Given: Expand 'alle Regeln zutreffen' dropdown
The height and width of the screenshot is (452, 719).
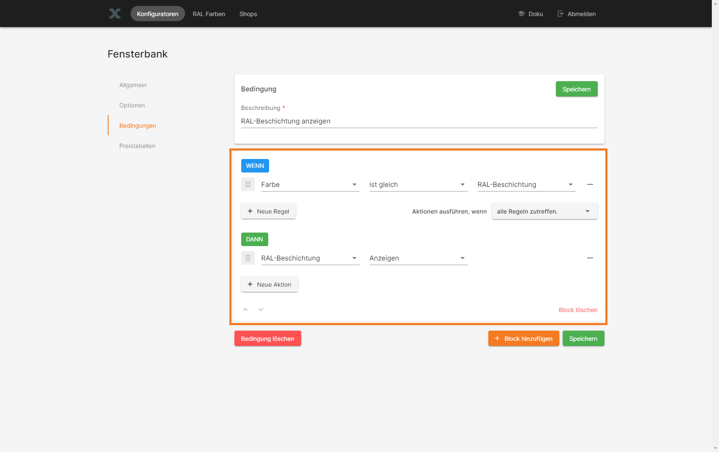Looking at the screenshot, I should point(544,211).
